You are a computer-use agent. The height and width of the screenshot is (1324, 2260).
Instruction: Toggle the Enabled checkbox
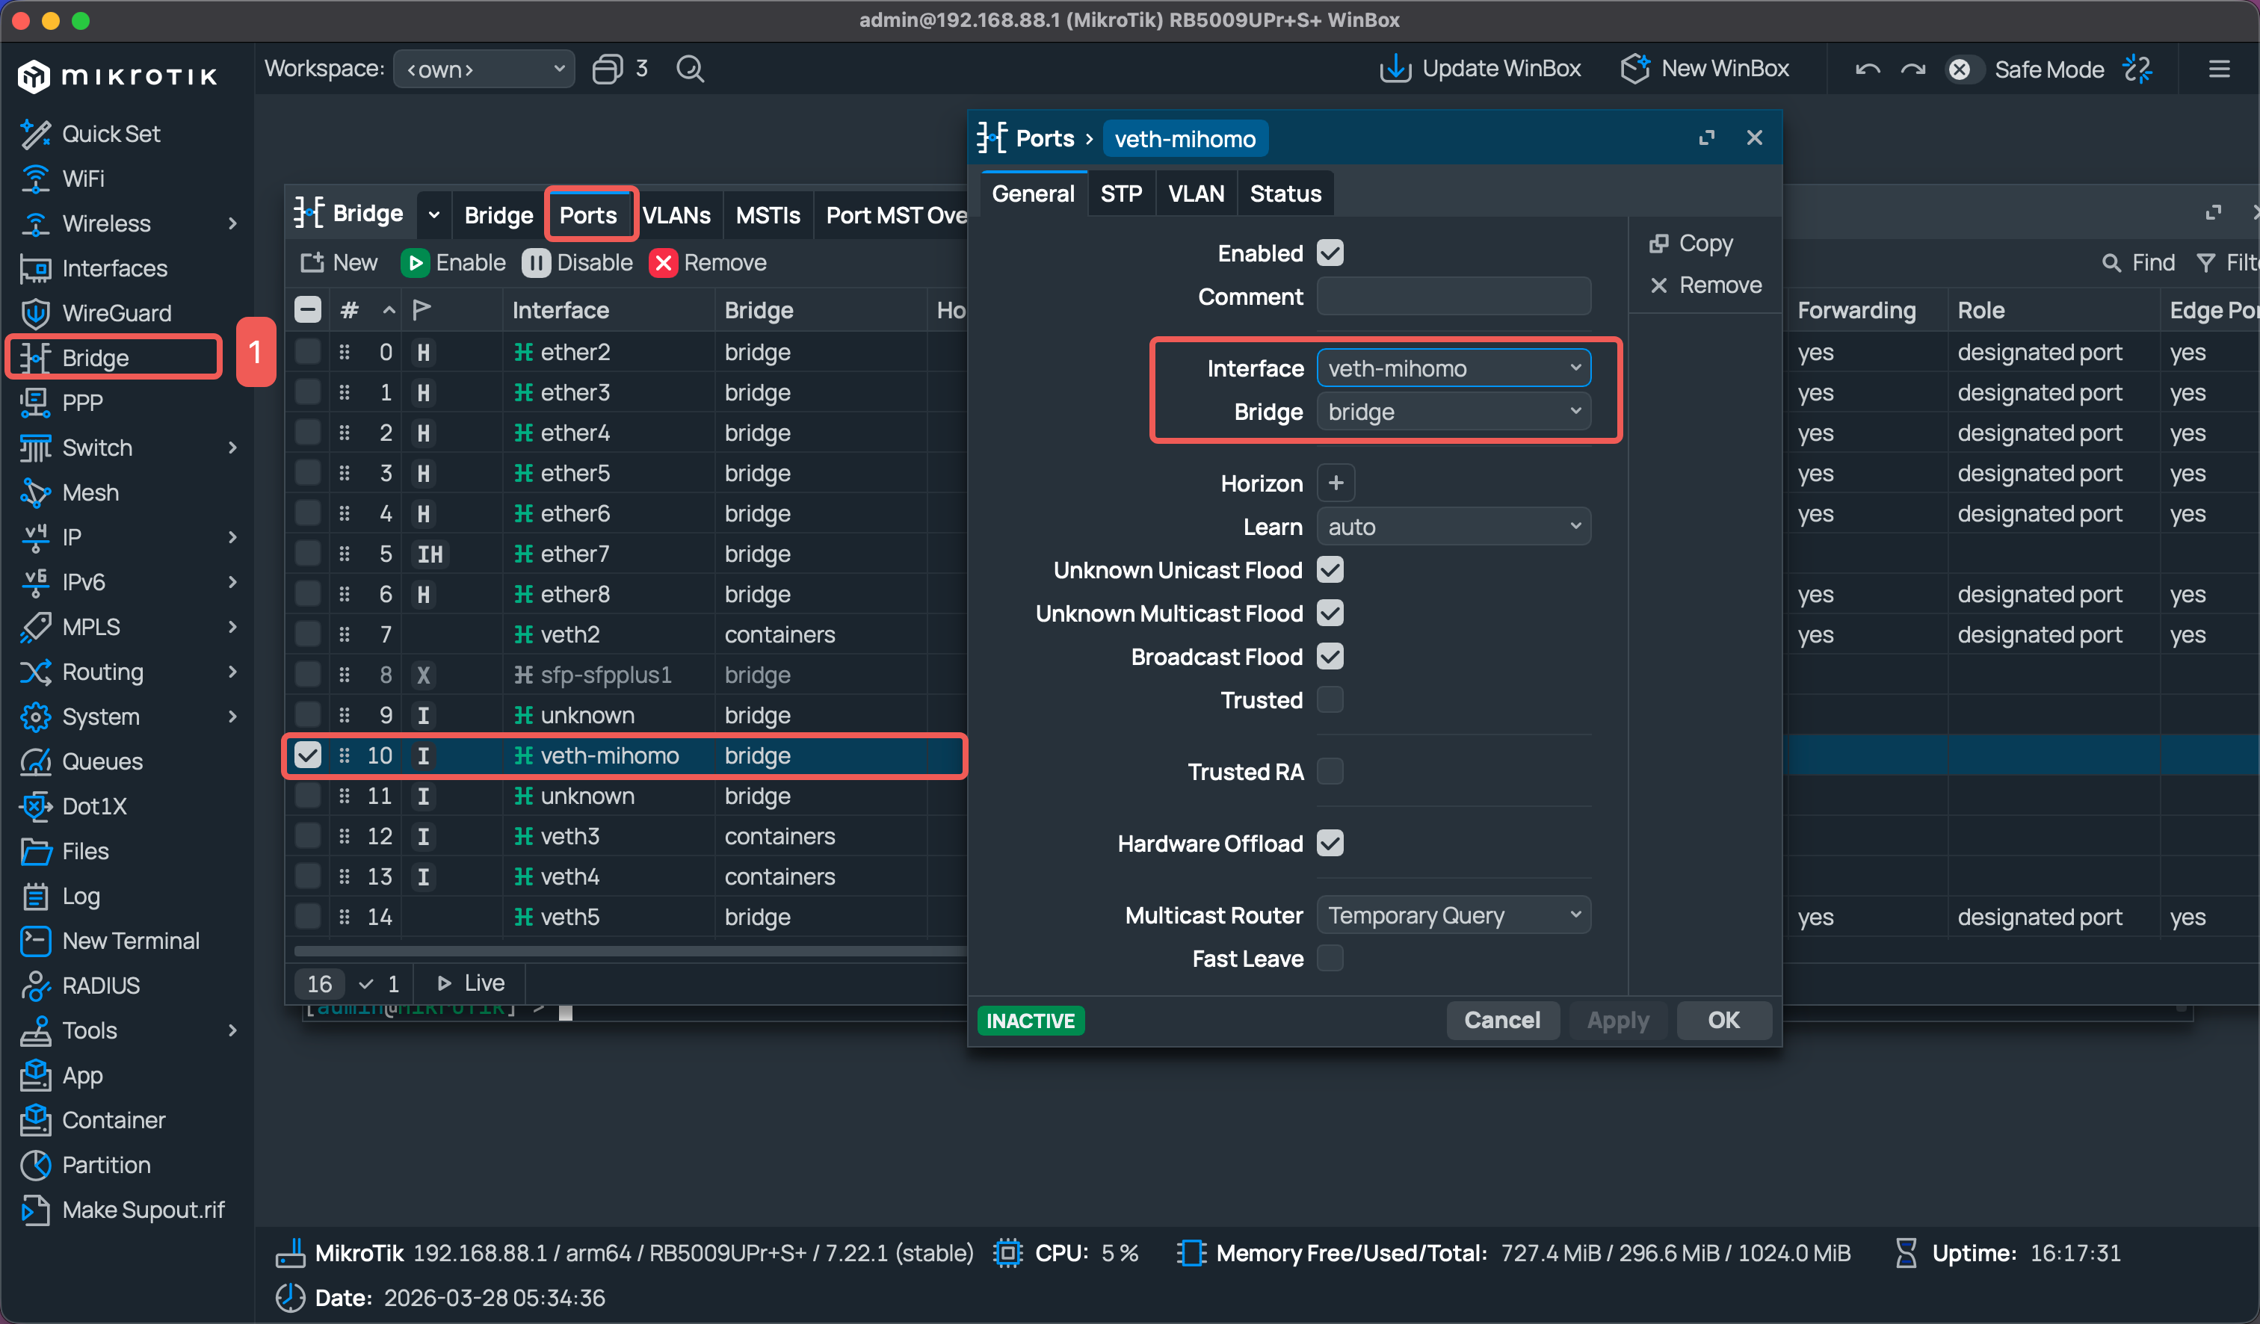click(1330, 254)
